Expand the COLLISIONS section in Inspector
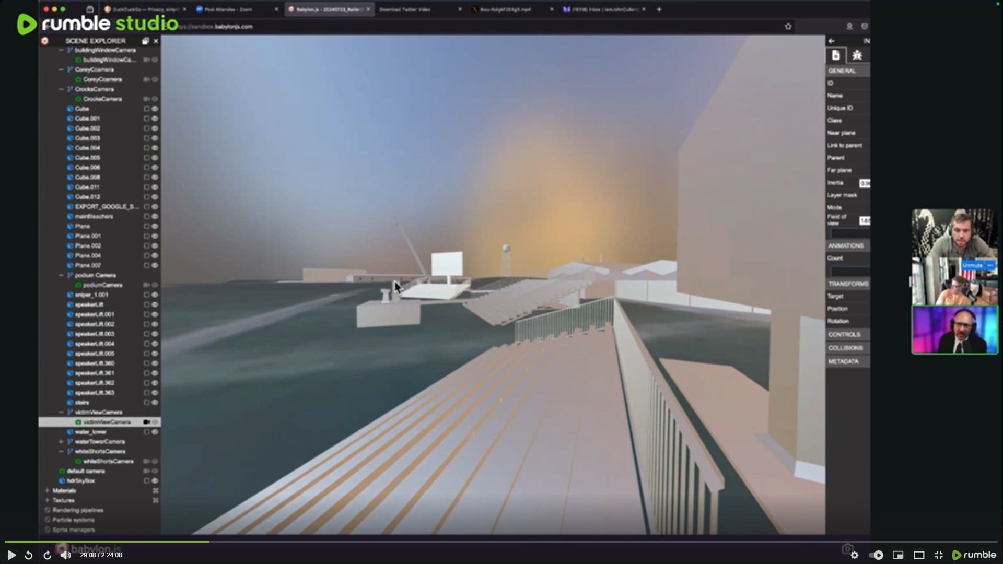 [x=848, y=348]
